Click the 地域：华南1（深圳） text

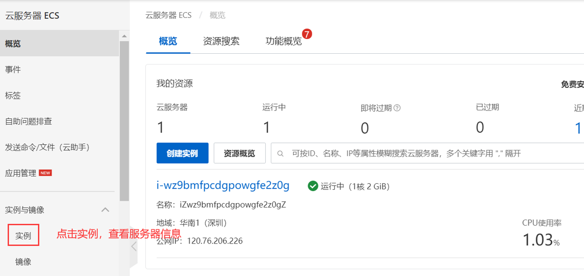(x=192, y=223)
